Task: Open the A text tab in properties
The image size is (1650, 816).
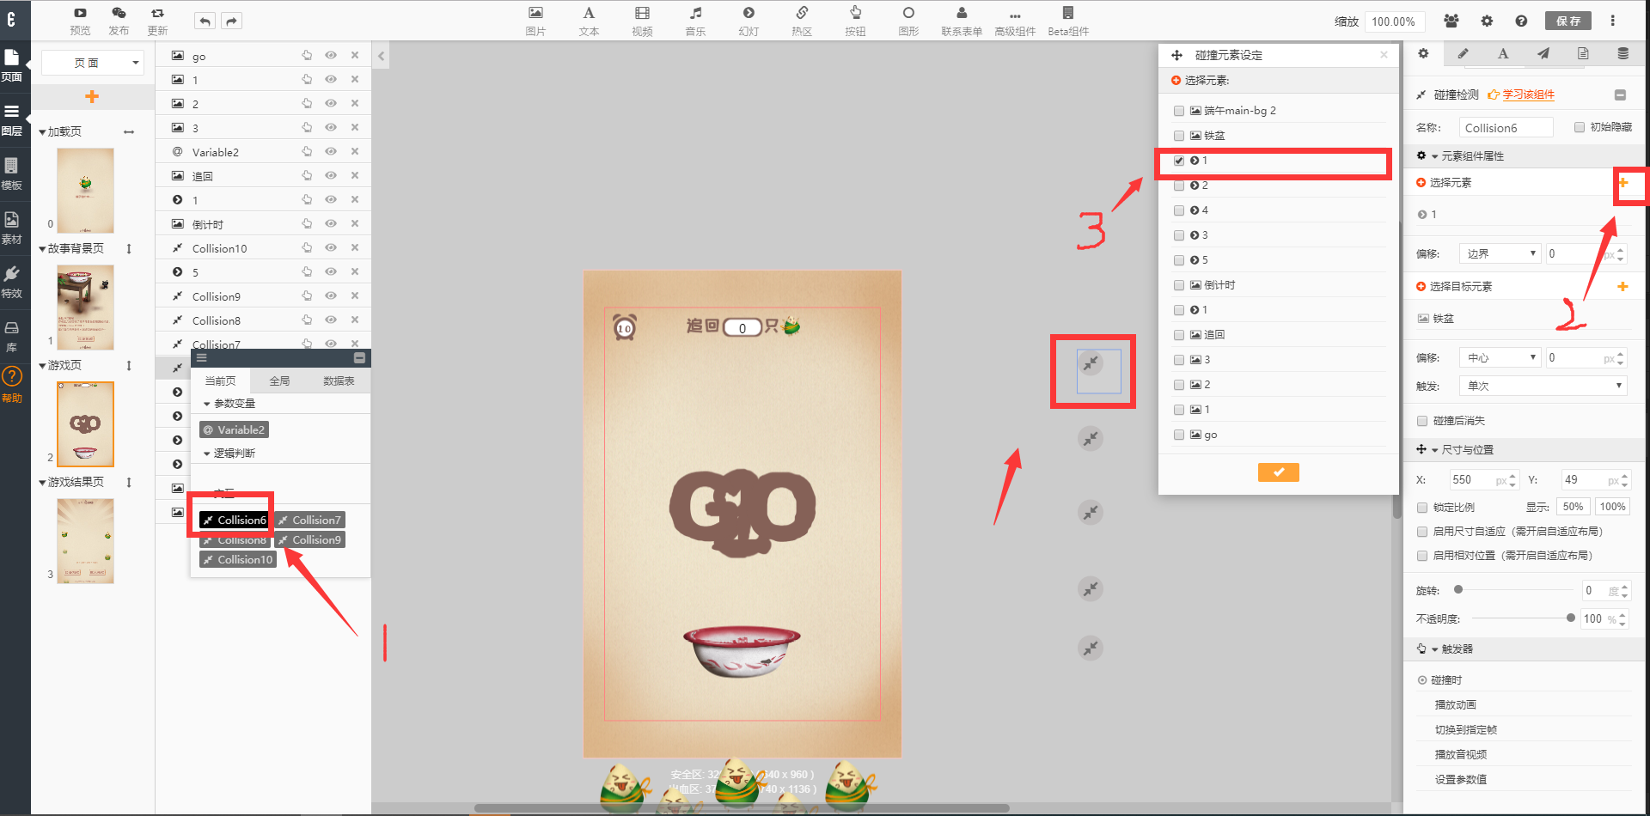Action: [1503, 53]
